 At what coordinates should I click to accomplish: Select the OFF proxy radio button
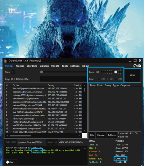[x=116, y=79]
